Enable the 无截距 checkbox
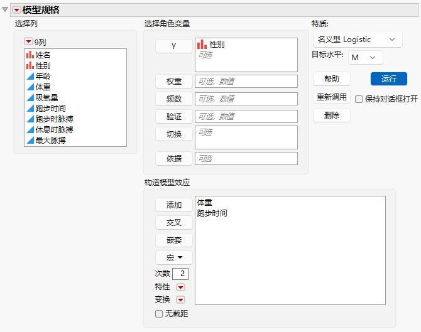The image size is (421, 332). point(159,314)
